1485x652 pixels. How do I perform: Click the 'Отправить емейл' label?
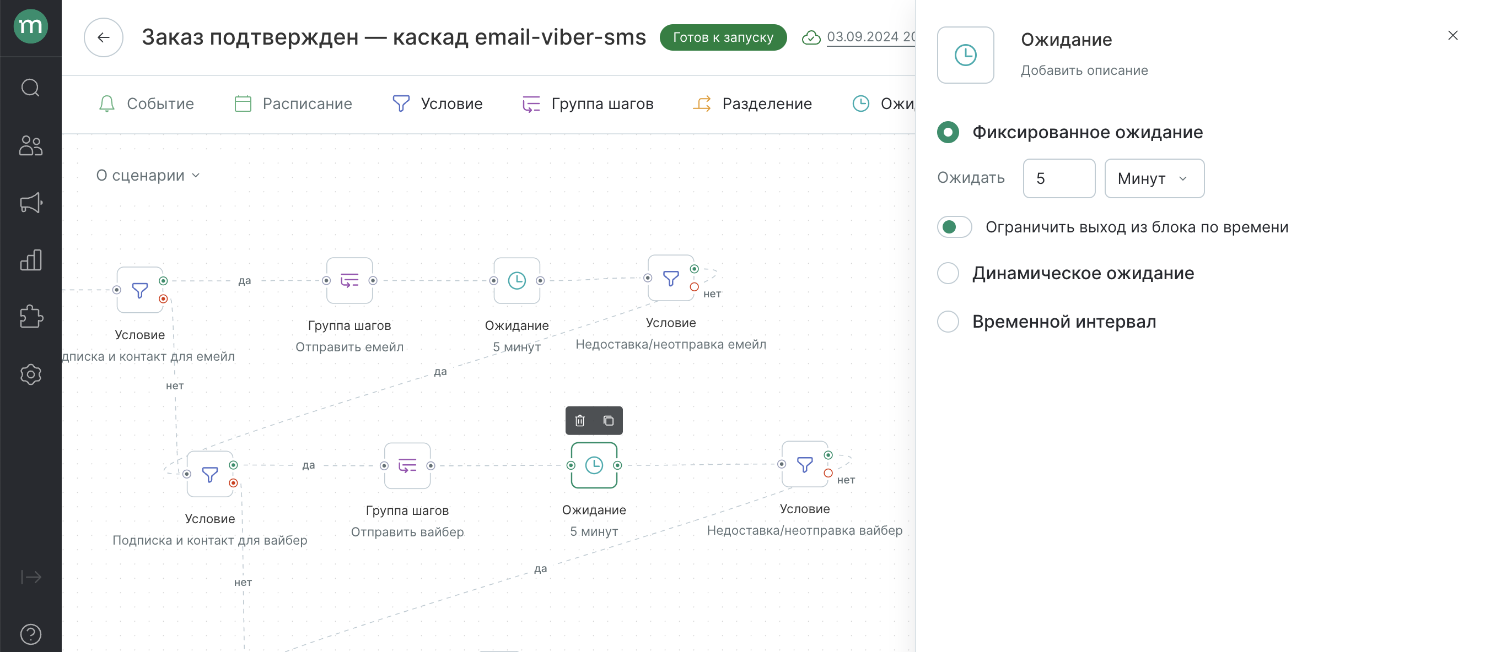coord(349,347)
